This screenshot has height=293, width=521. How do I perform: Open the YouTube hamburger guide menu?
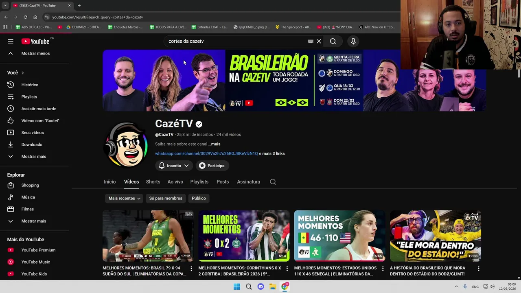[x=11, y=41]
